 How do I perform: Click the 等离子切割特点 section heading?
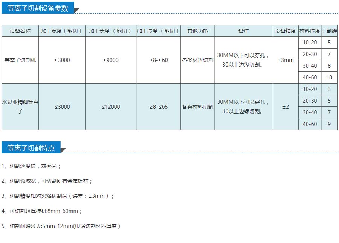(31, 148)
